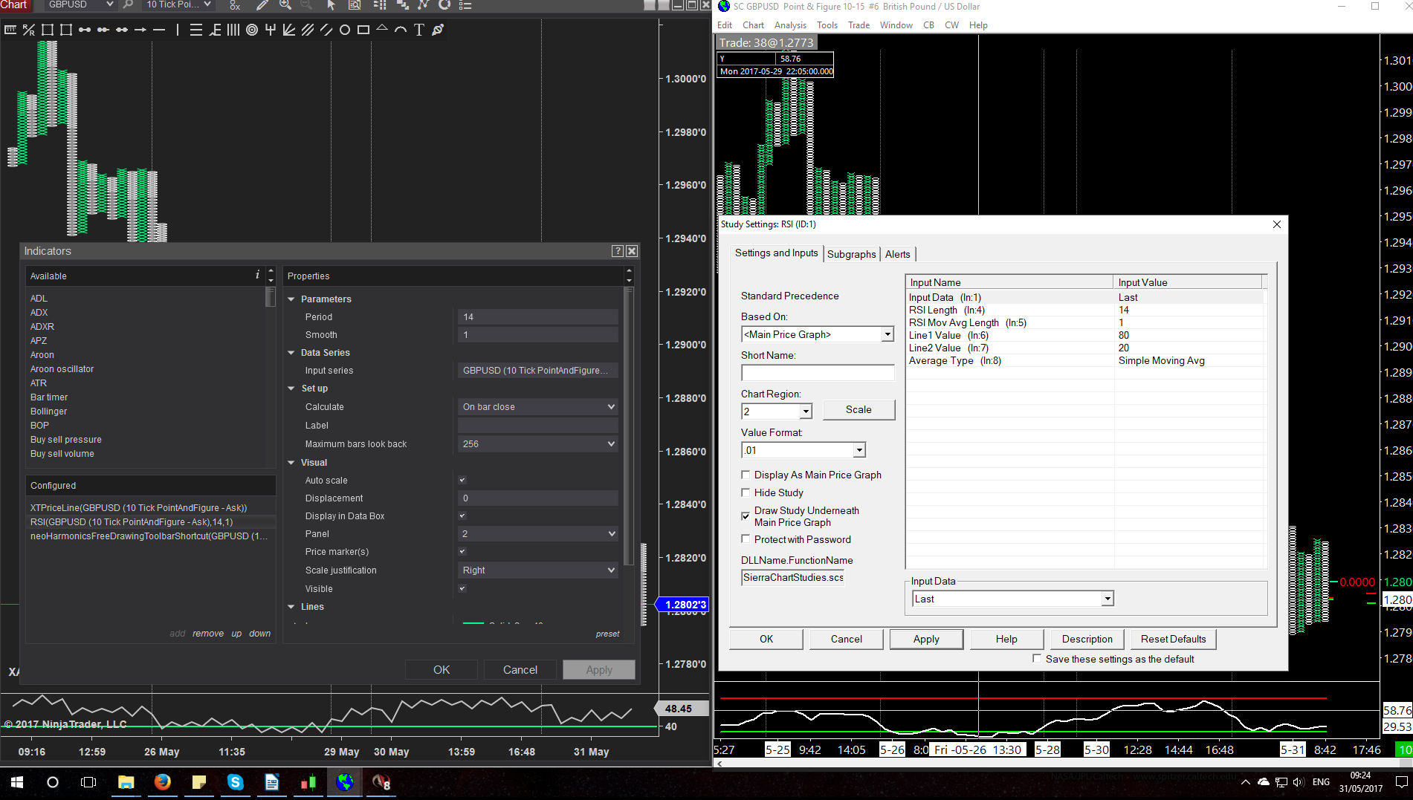Screen dimensions: 1413x800
Task: Open the Scale justification dropdown
Action: pyautogui.click(x=538, y=570)
